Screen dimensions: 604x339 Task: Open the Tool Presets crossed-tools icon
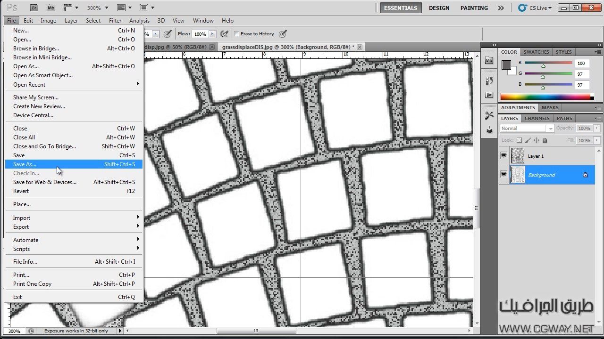tap(489, 115)
